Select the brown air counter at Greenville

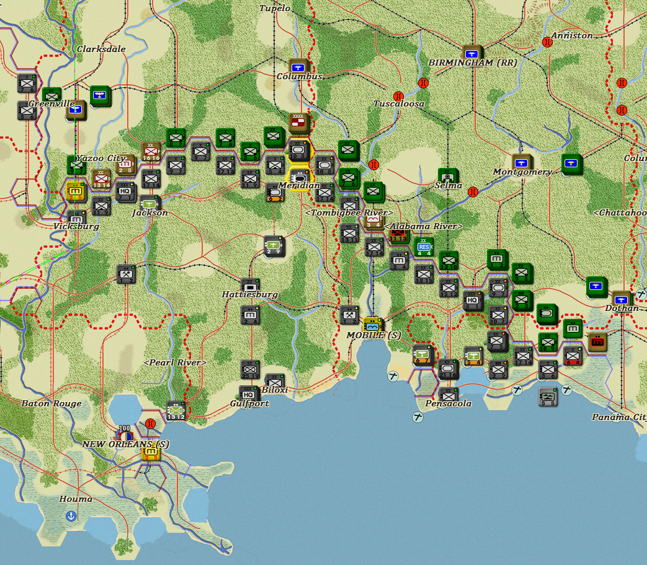click(77, 110)
